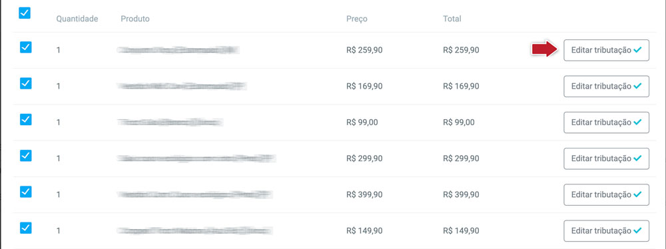Click the Produto column header
The height and width of the screenshot is (249, 666).
click(x=135, y=19)
